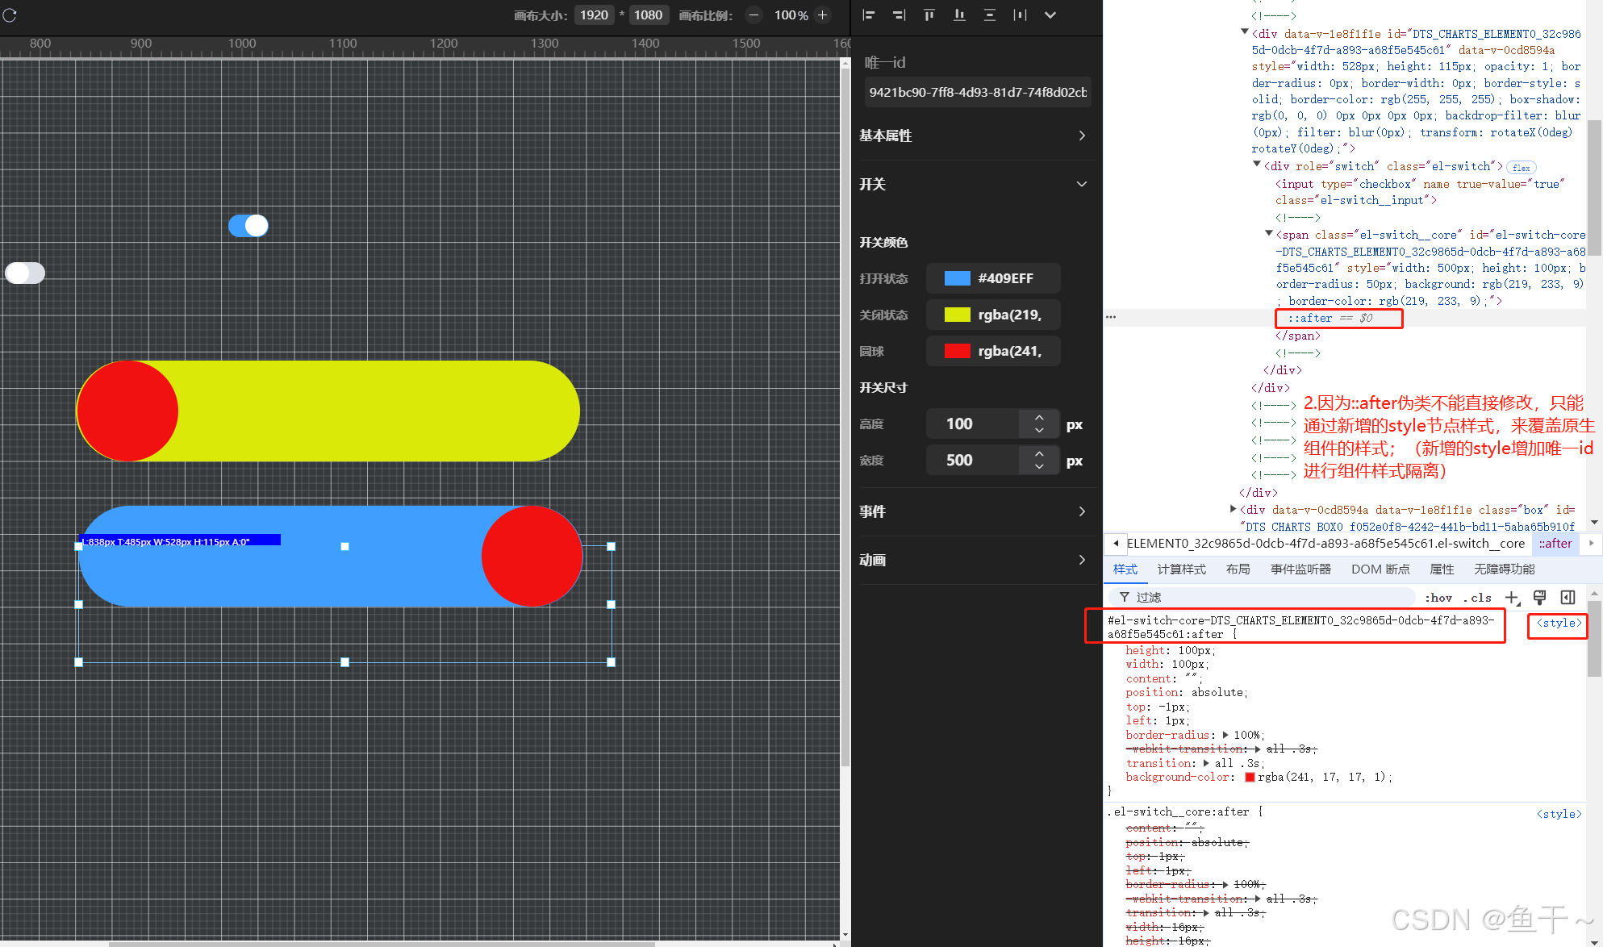Click background-color red swatch in styles
Viewport: 1603px width, 947px height.
point(1250,778)
